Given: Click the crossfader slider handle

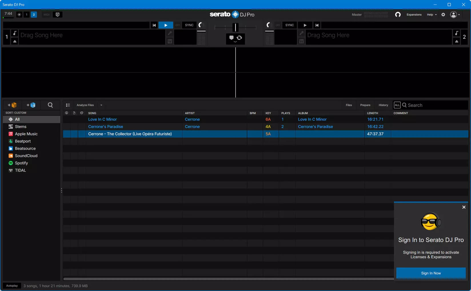Looking at the screenshot, I should [x=235, y=27].
